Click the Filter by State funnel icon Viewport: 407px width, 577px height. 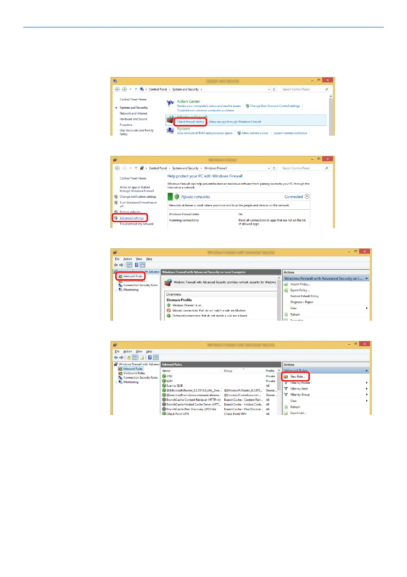tap(286, 389)
